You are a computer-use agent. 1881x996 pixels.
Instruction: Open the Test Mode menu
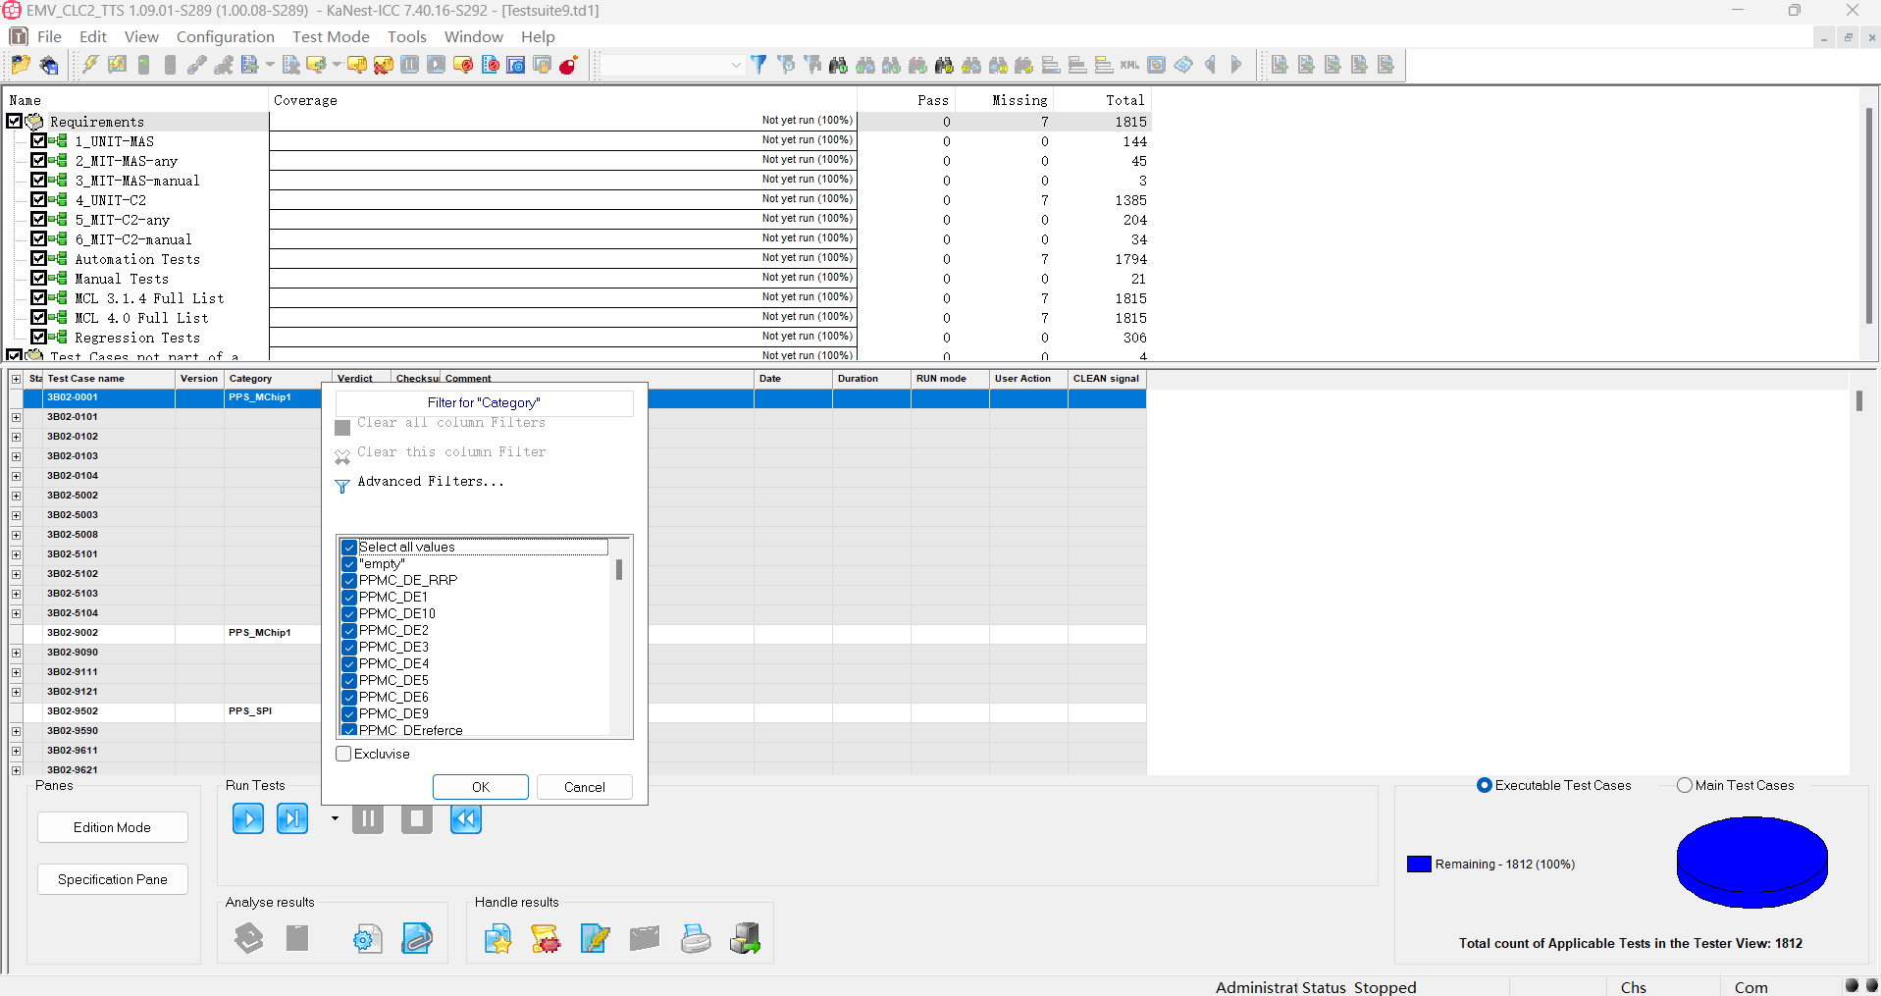pos(331,36)
